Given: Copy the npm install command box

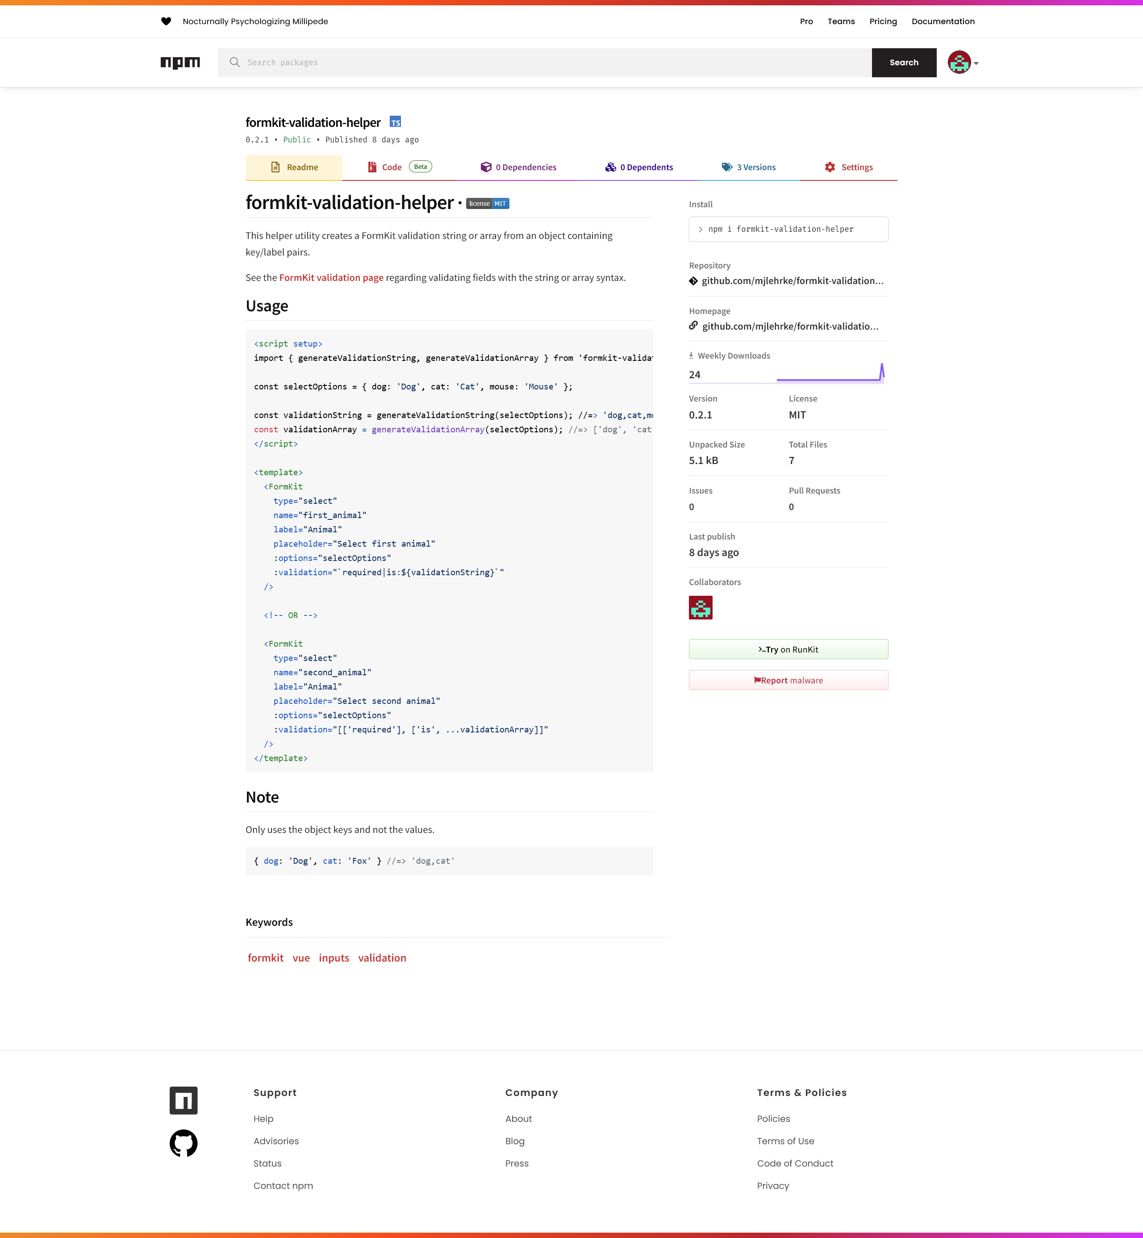Looking at the screenshot, I should pos(788,230).
